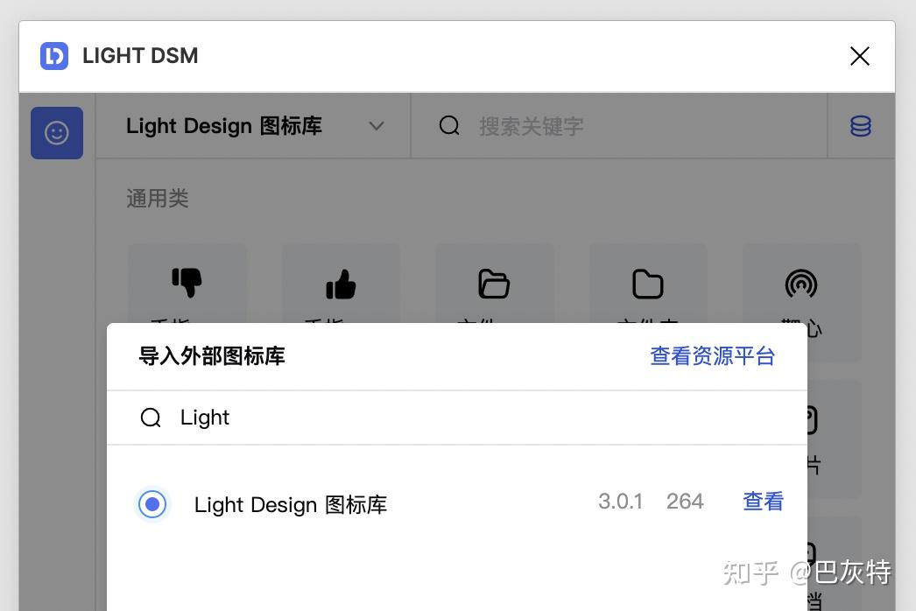Viewport: 916px width, 611px height.
Task: Click the 搜索关键字 search field
Action: (619, 125)
